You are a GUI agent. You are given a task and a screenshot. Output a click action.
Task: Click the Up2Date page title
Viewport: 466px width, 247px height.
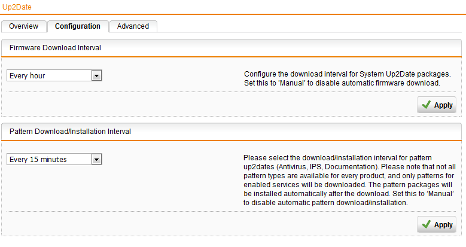[x=17, y=7]
